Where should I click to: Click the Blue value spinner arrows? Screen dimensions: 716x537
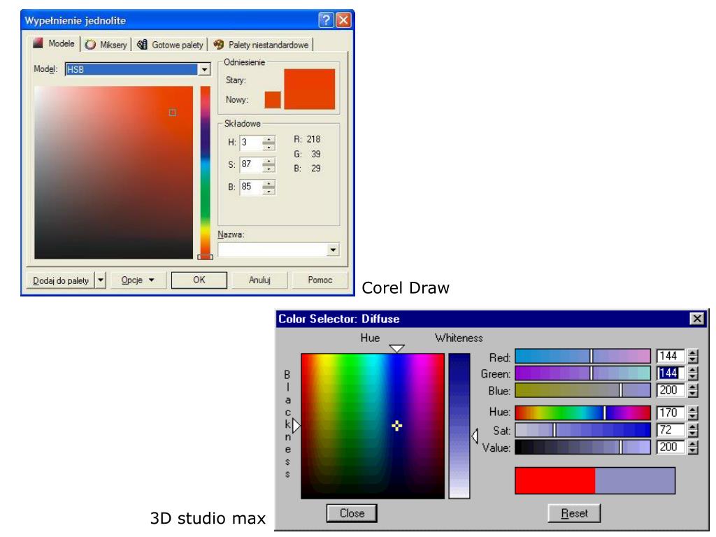coord(693,390)
